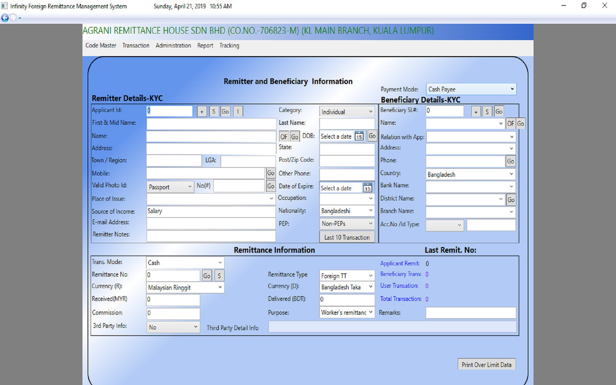Open the PEP dropdown showing Non-PEPs

click(x=347, y=224)
